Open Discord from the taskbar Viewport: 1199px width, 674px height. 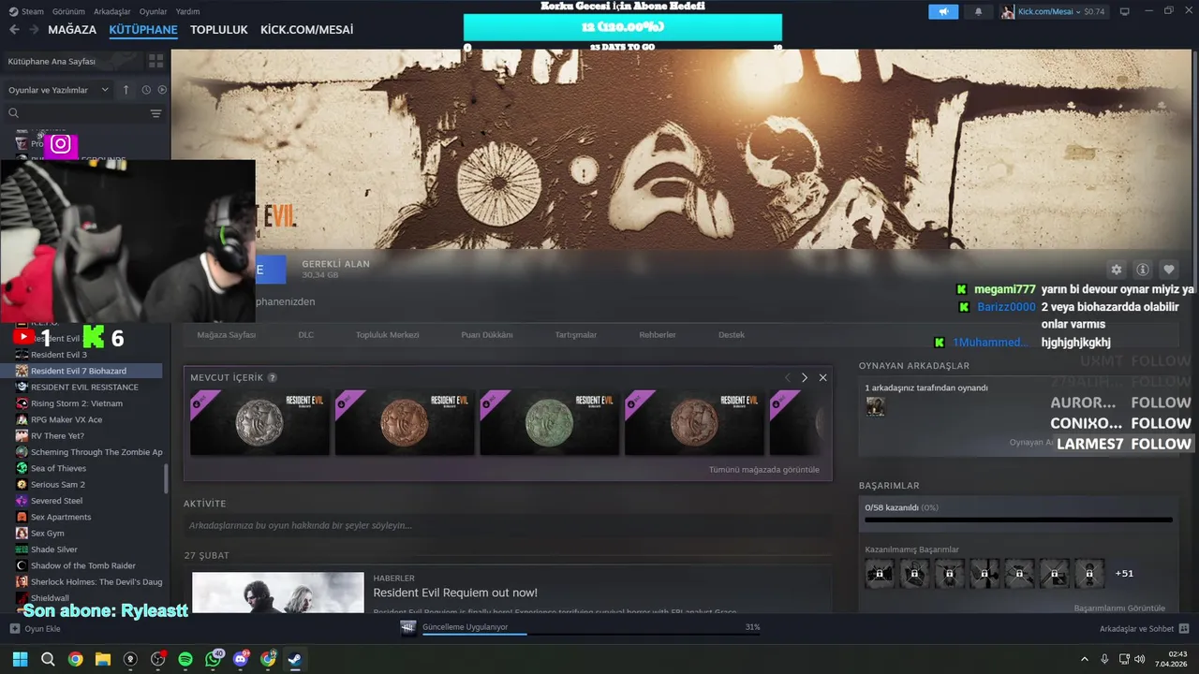click(241, 659)
